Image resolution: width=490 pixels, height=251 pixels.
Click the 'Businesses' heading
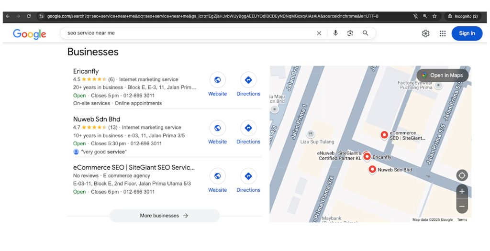(x=93, y=52)
